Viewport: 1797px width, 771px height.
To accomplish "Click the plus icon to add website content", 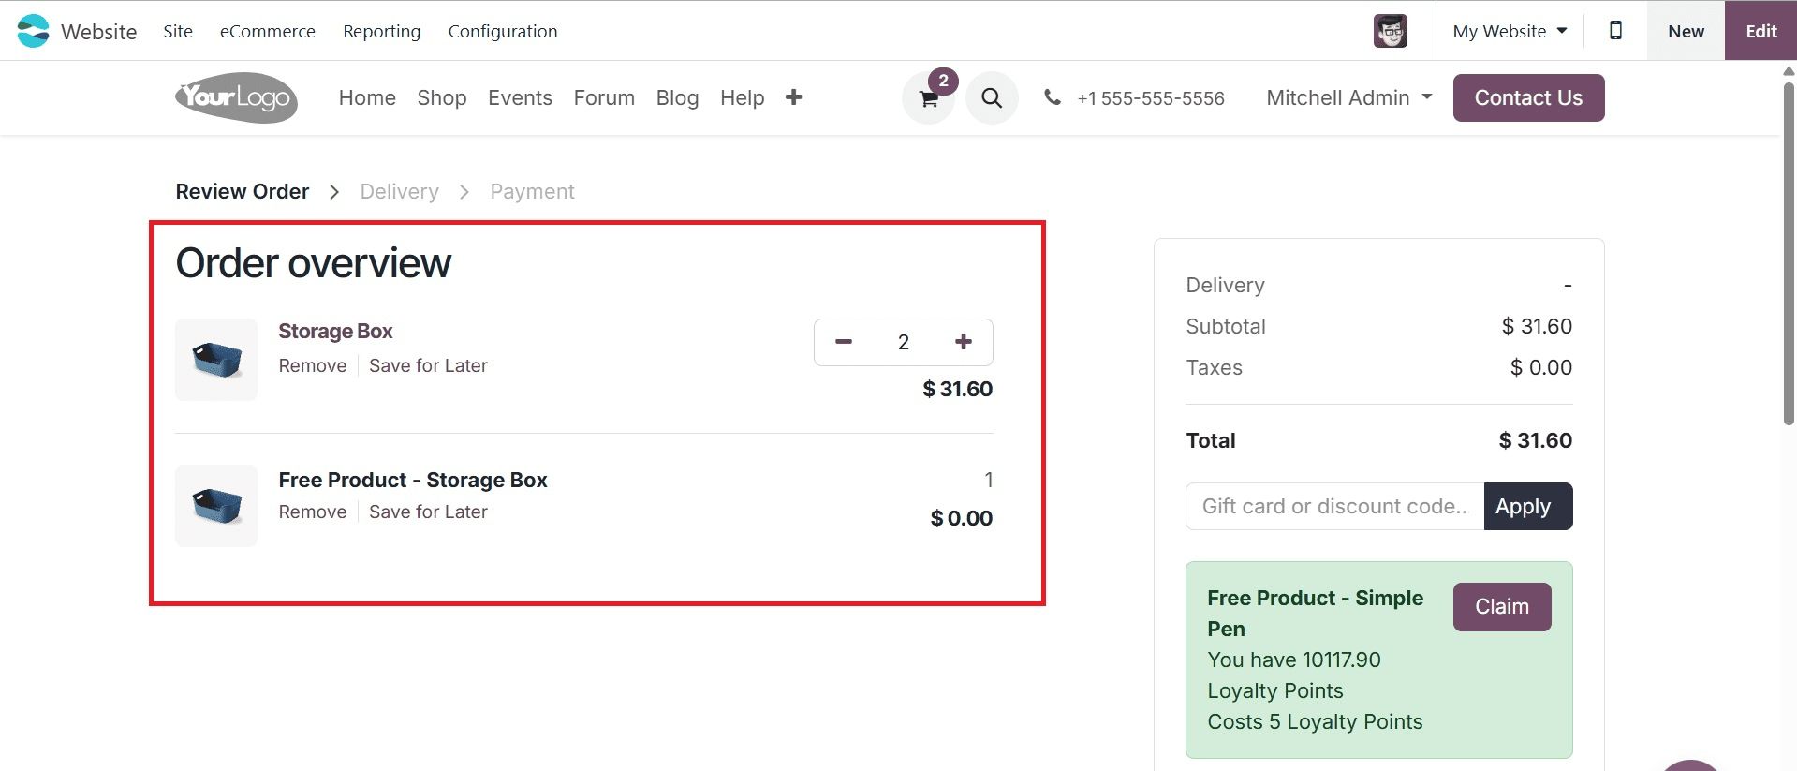I will pos(793,97).
